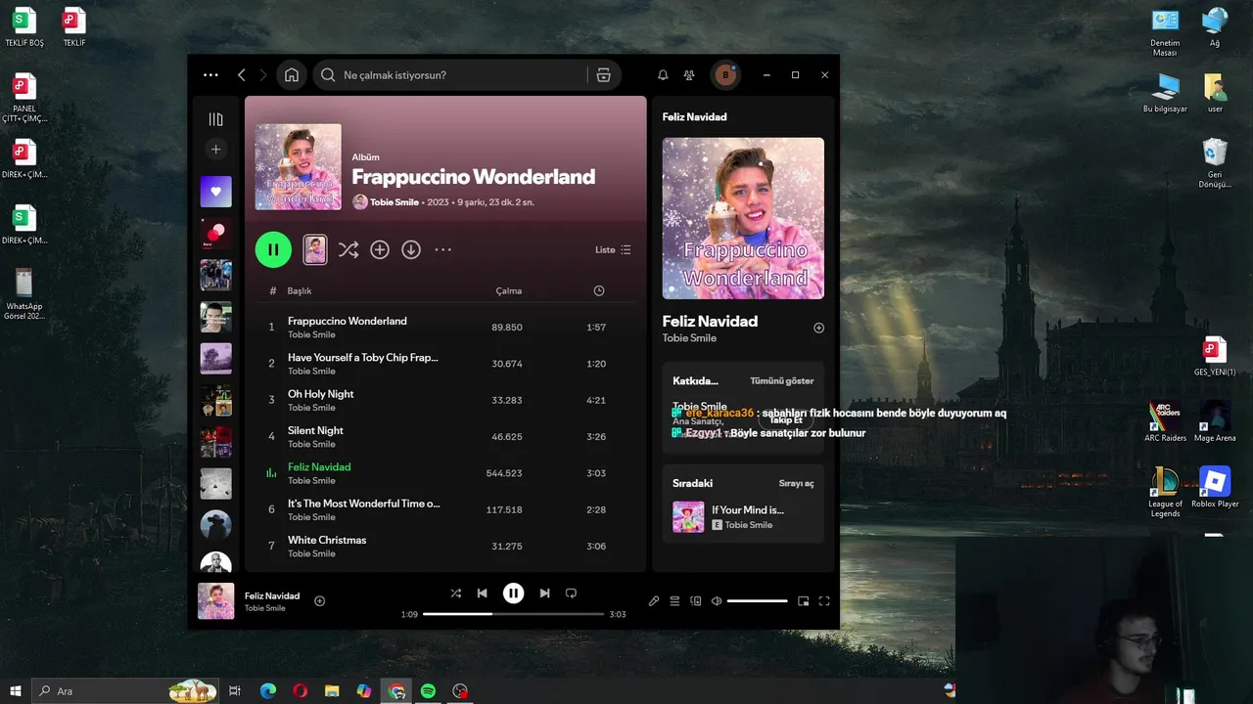This screenshot has width=1253, height=704.
Task: Pause playback in the player bar
Action: click(x=514, y=593)
